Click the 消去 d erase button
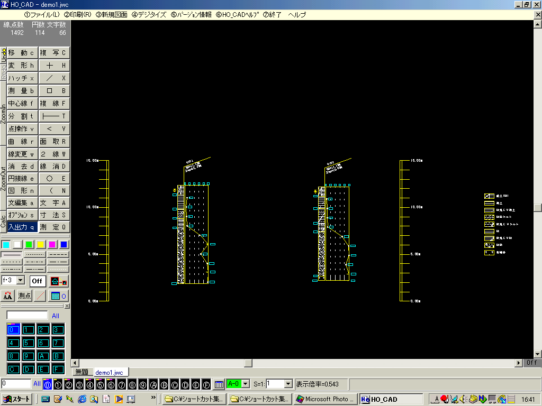This screenshot has height=406, width=542. pyautogui.click(x=22, y=167)
